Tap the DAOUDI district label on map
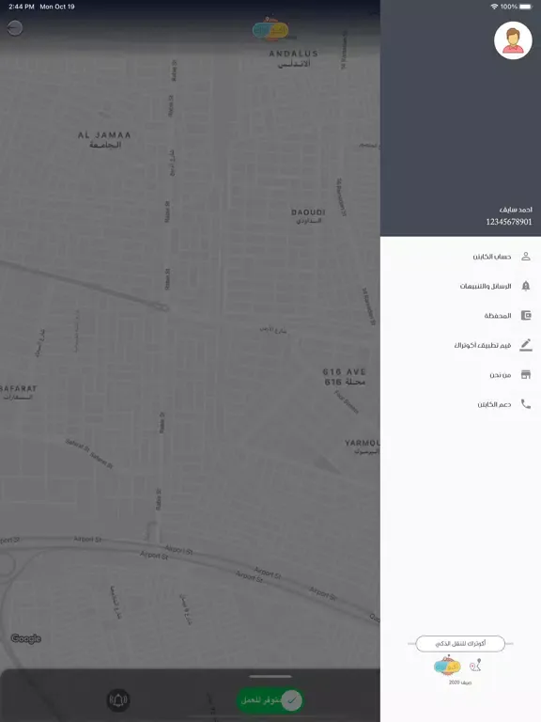This screenshot has height=722, width=541. pyautogui.click(x=308, y=212)
